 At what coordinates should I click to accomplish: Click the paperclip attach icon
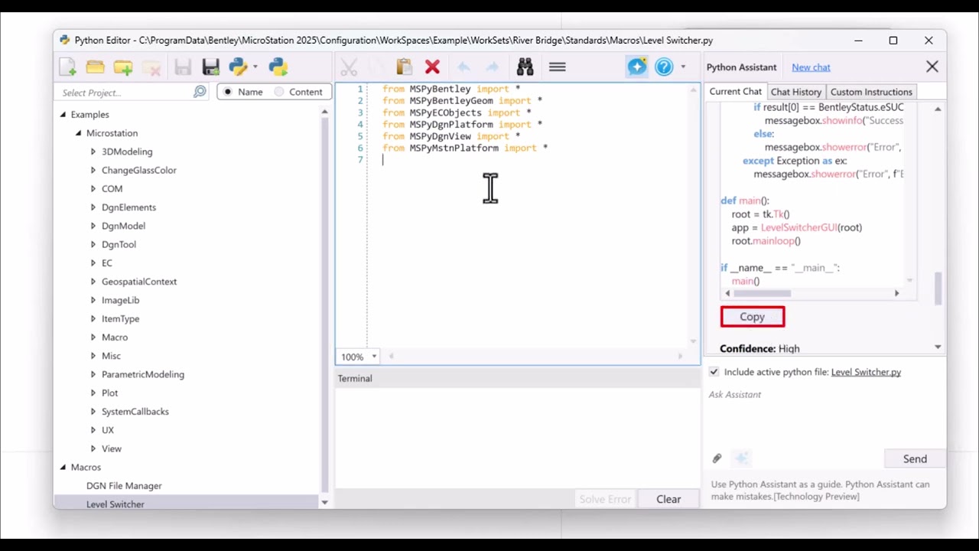pyautogui.click(x=717, y=458)
